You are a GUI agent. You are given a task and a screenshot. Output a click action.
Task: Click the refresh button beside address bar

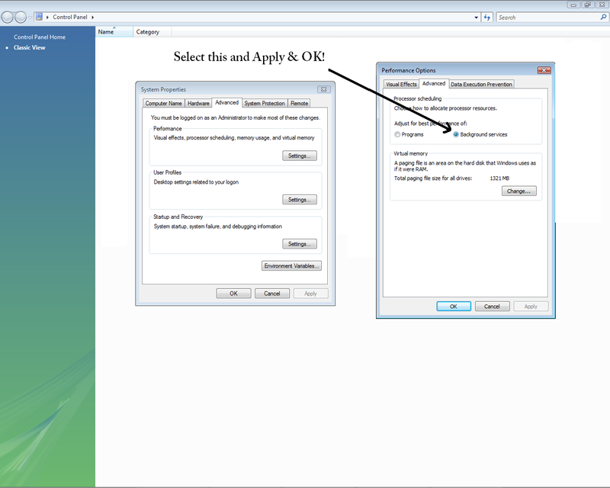click(x=487, y=17)
